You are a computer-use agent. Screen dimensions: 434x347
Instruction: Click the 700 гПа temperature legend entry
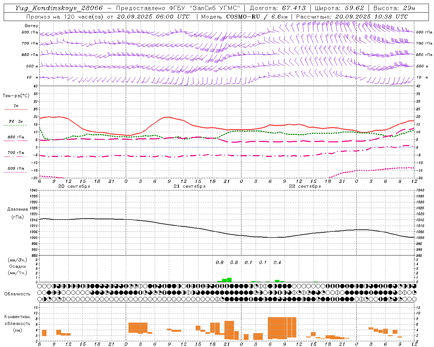(16, 152)
